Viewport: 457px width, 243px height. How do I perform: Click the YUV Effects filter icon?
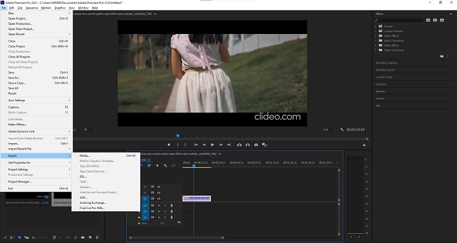click(442, 20)
